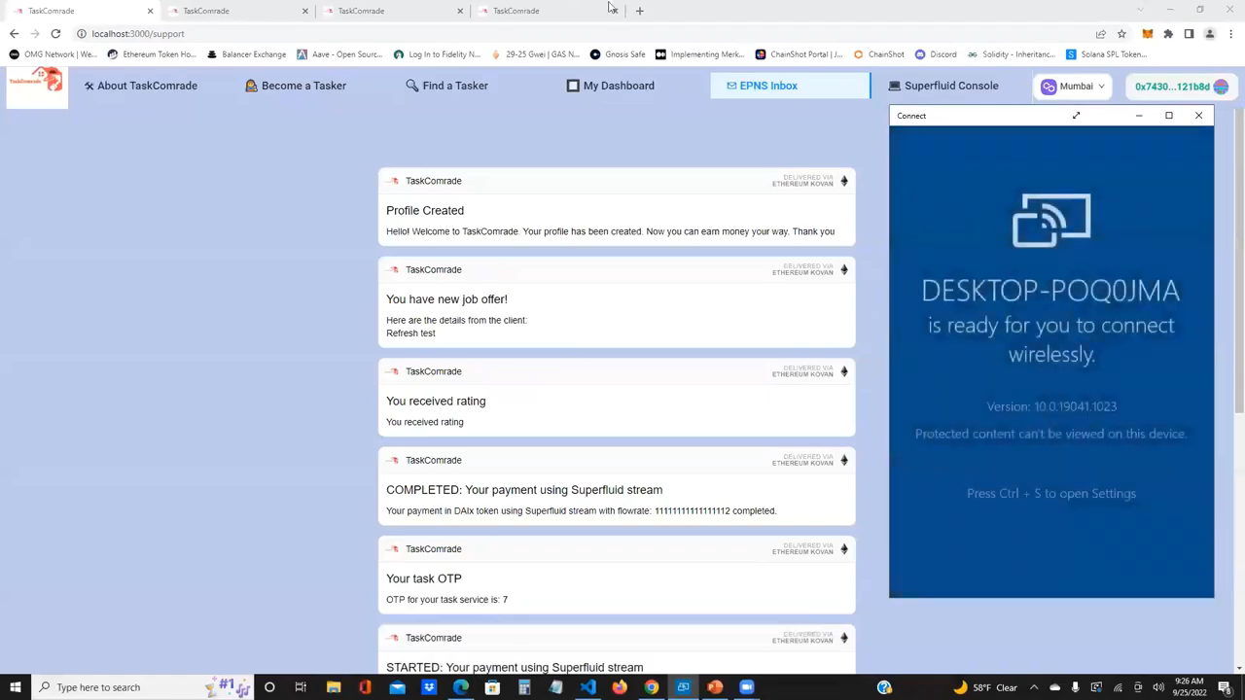Open Solana SPL Token bookmark
Image resolution: width=1245 pixels, height=700 pixels.
[1107, 54]
